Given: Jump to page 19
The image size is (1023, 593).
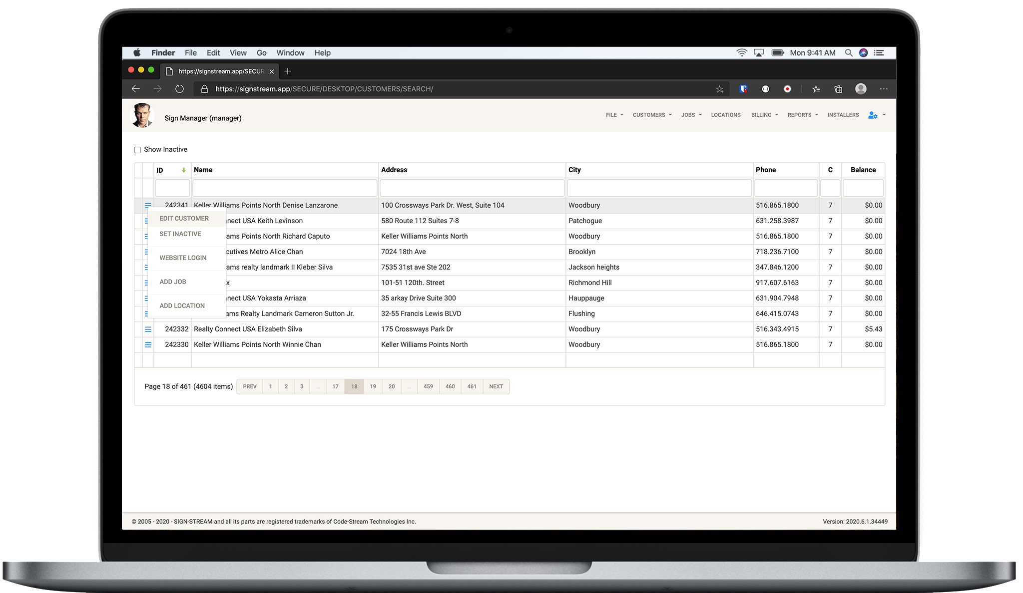Looking at the screenshot, I should point(373,387).
